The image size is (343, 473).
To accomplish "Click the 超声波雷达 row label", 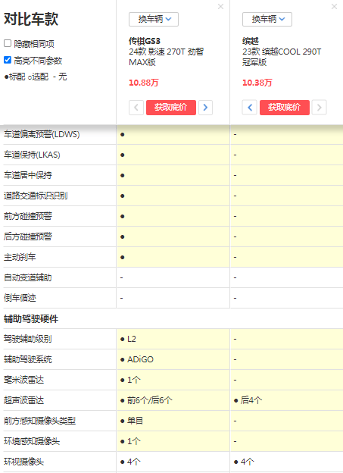I will (x=23, y=400).
